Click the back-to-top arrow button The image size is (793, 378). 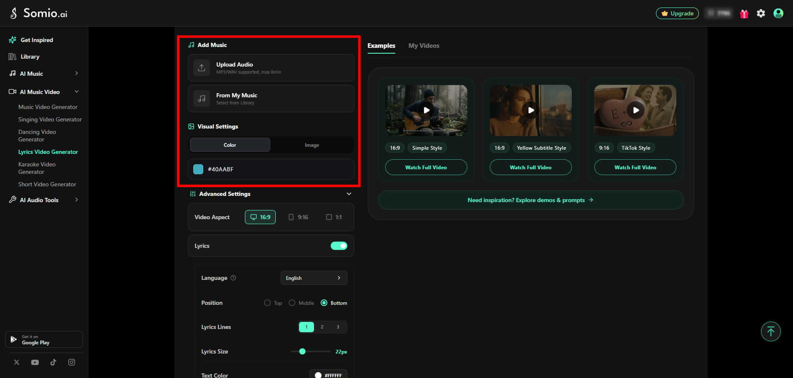point(771,331)
